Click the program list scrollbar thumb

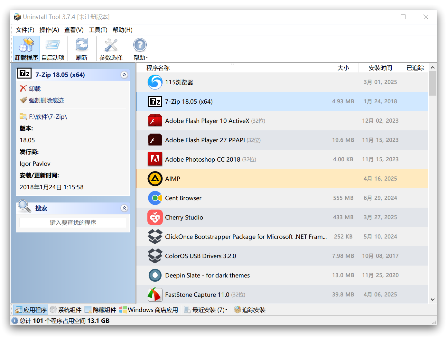433,83
